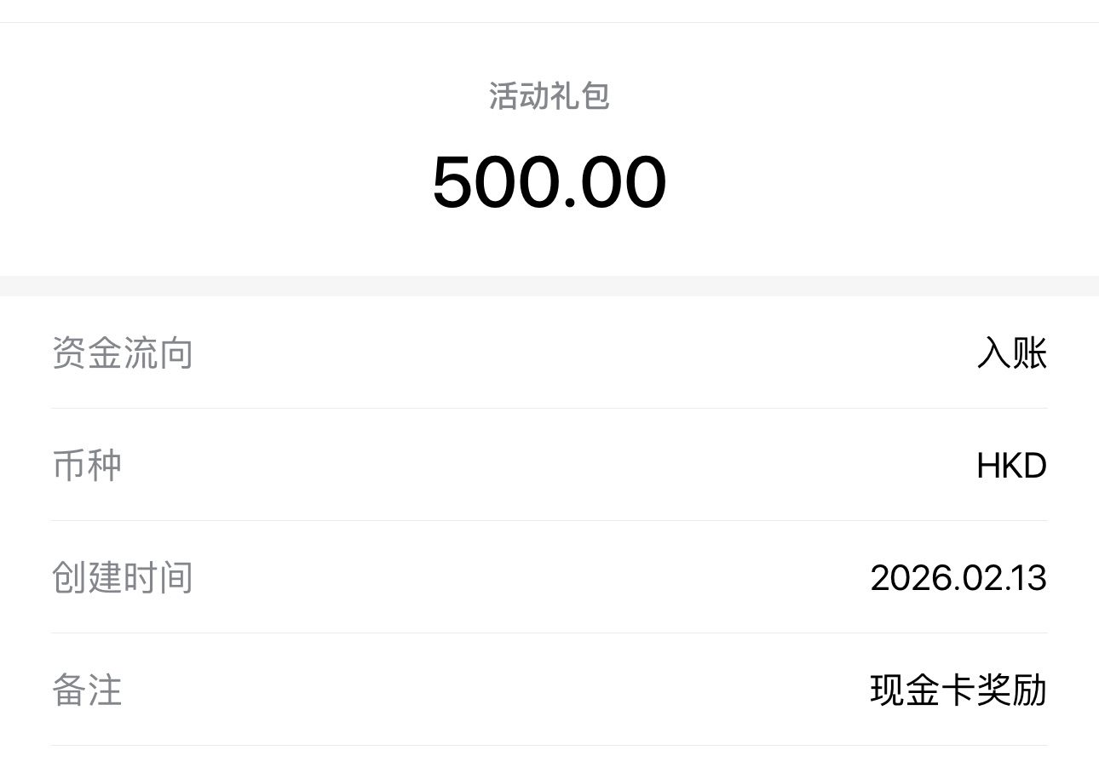Select the 资金流向 label
Viewport: 1099px width, 779px height.
point(123,353)
